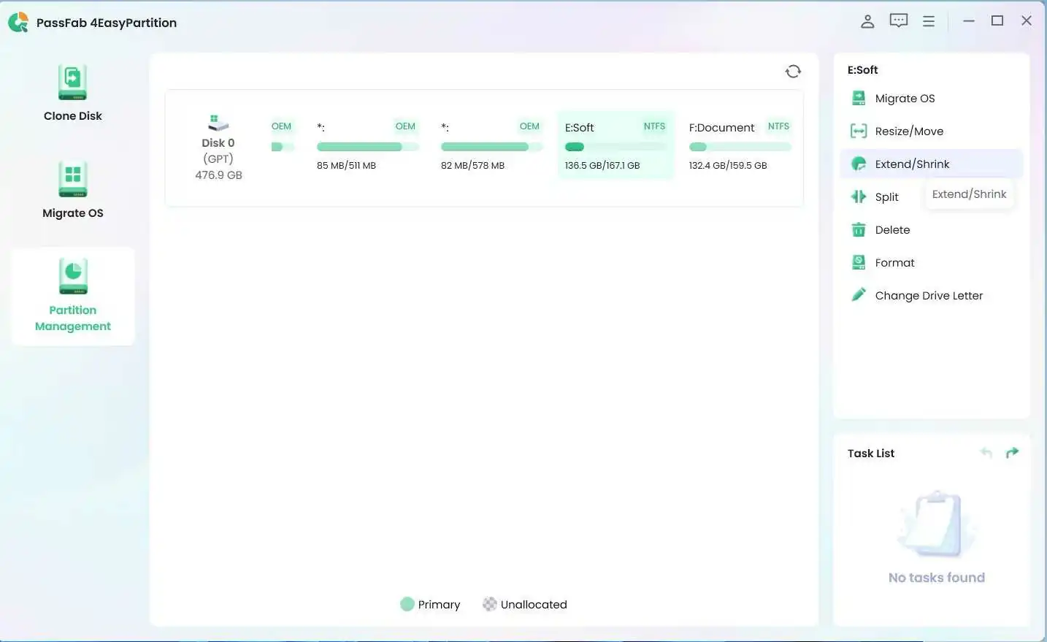The image size is (1047, 642).
Task: Click the 136.5 GB/167.1 GB label
Action: [x=602, y=166]
